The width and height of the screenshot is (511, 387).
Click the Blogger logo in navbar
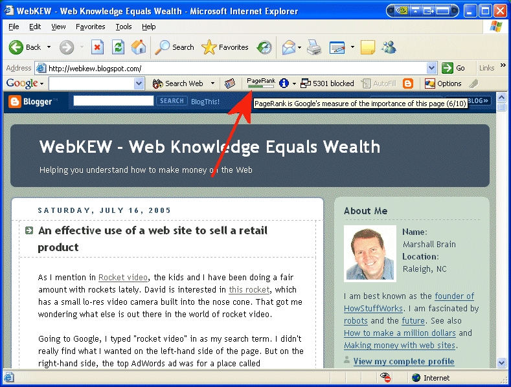coord(32,102)
